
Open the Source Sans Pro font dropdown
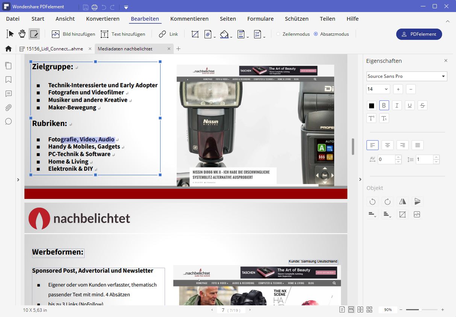click(407, 76)
